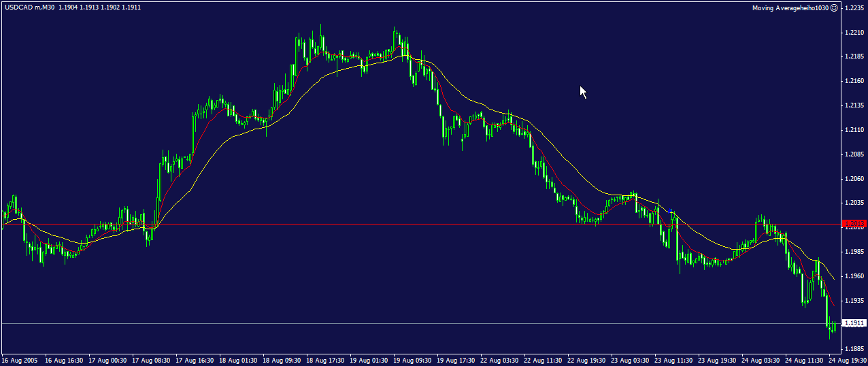
Task: Click the 1.1960 price scale label
Action: tap(854, 276)
